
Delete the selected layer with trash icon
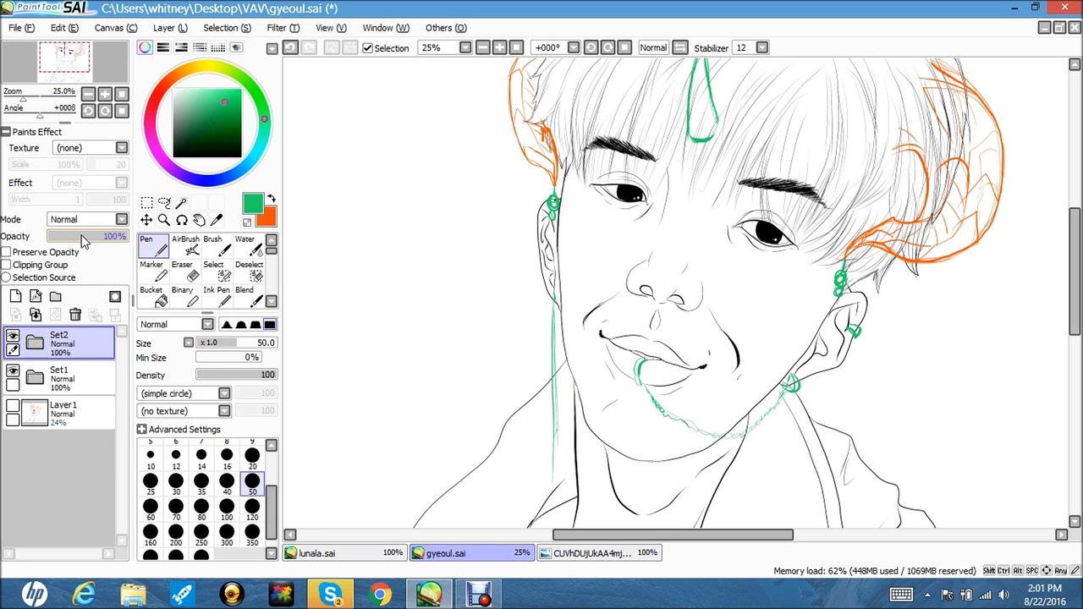click(75, 315)
